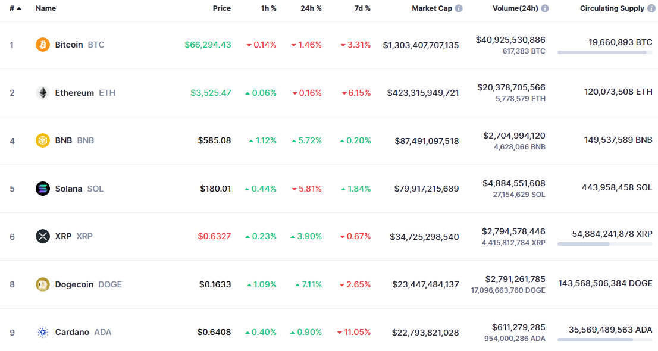The width and height of the screenshot is (658, 351).
Task: Sort by 7d % column header
Action: (362, 8)
